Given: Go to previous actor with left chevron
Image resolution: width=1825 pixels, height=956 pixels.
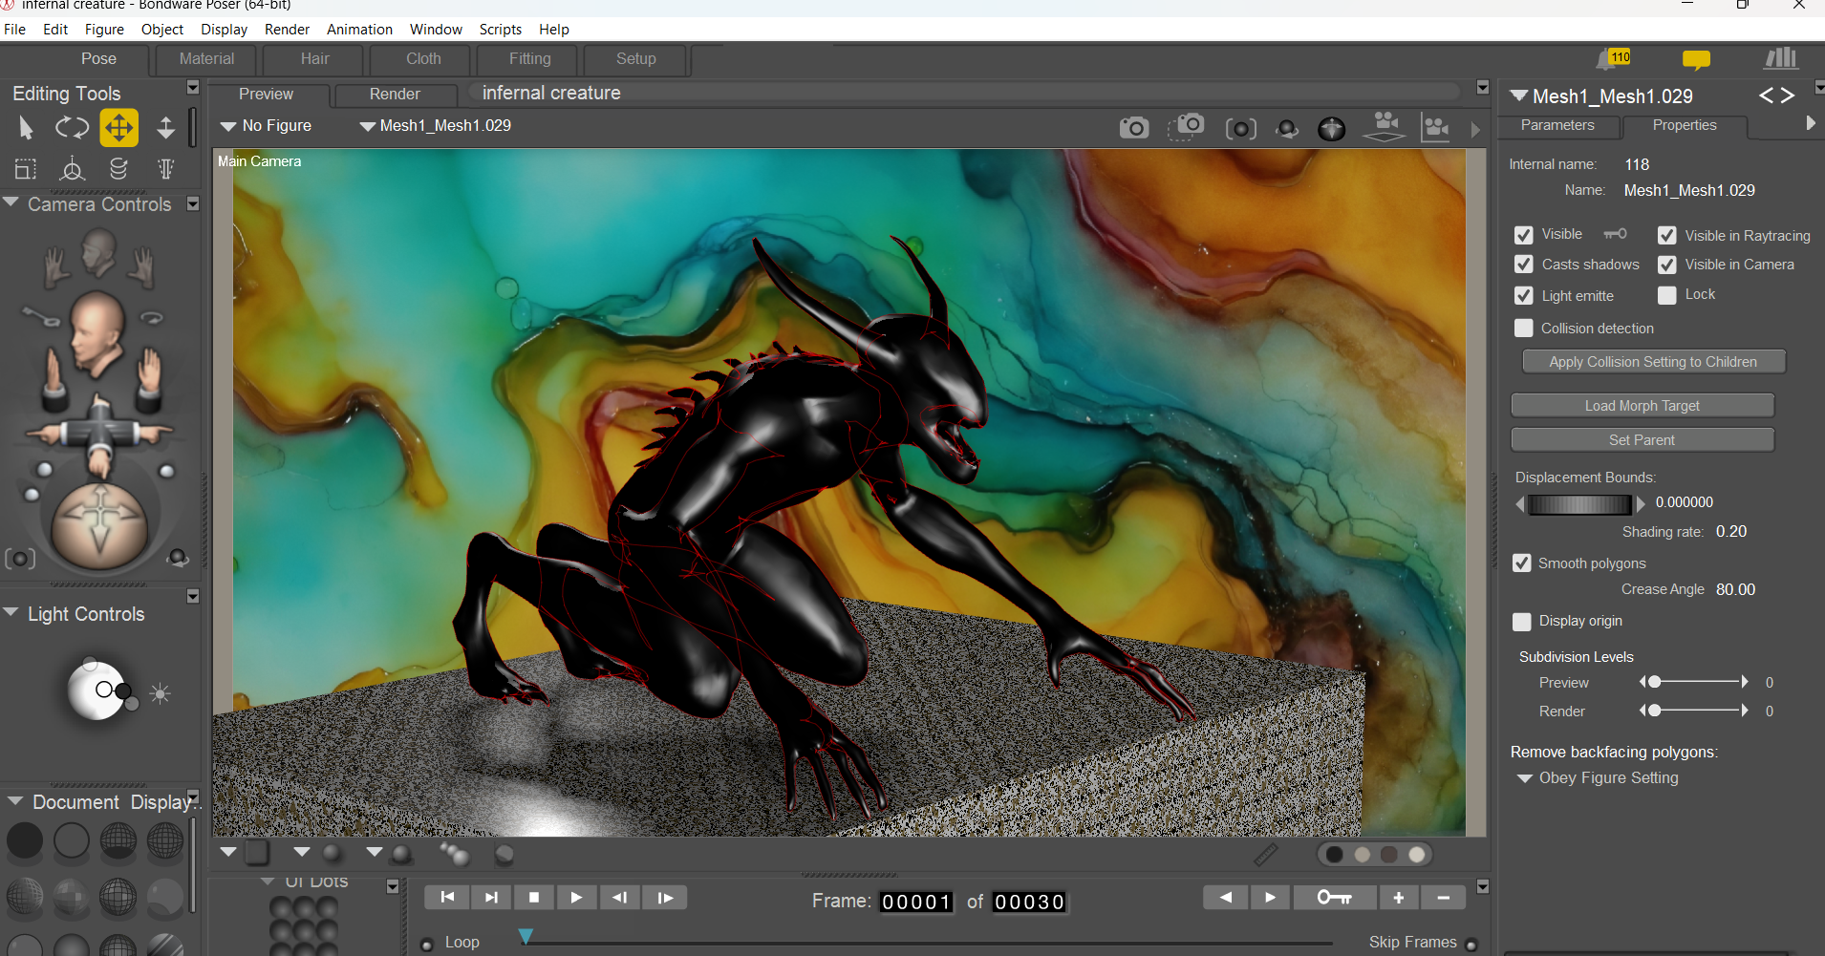Looking at the screenshot, I should tap(1766, 96).
